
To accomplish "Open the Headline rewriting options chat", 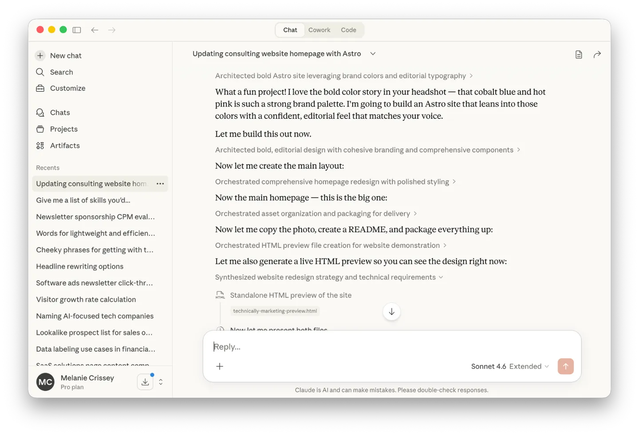I will pos(80,266).
